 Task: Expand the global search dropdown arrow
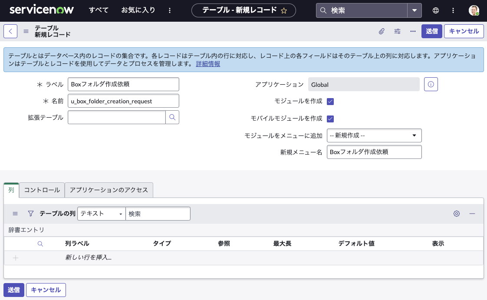click(415, 10)
